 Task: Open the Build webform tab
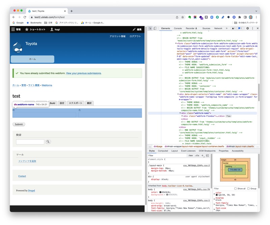[52, 103]
